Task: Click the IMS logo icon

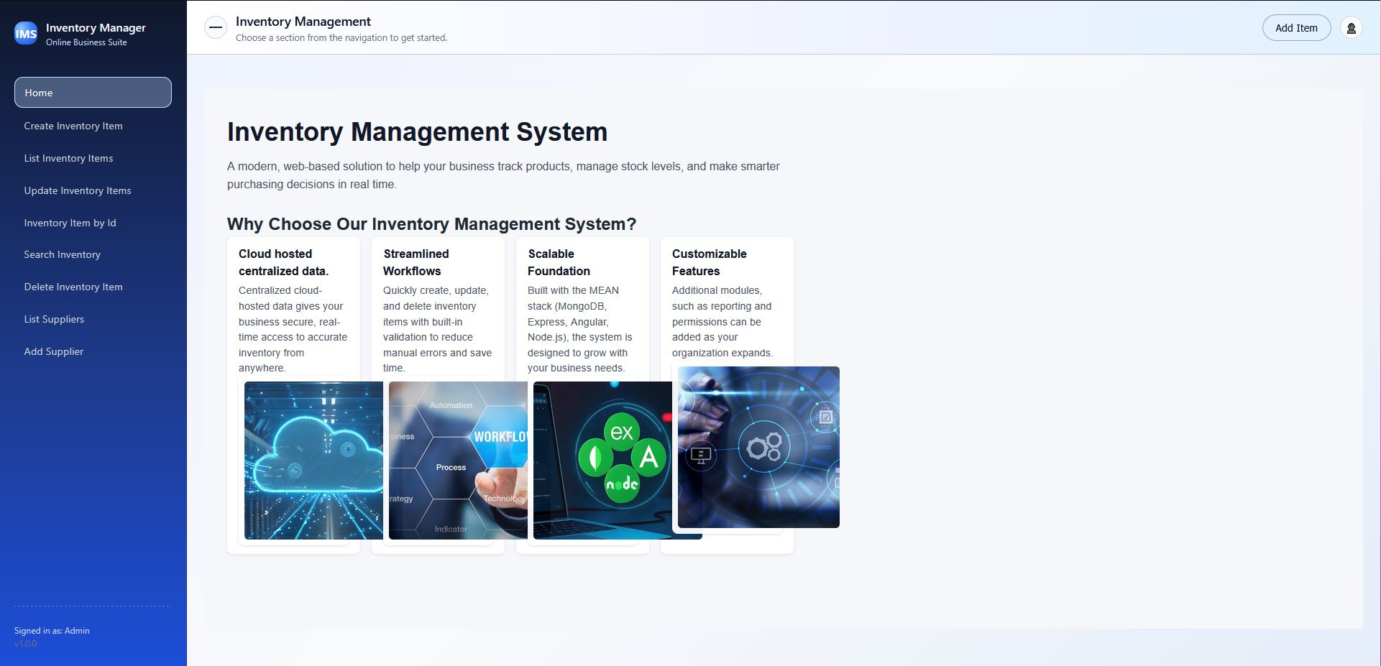Action: pyautogui.click(x=24, y=32)
